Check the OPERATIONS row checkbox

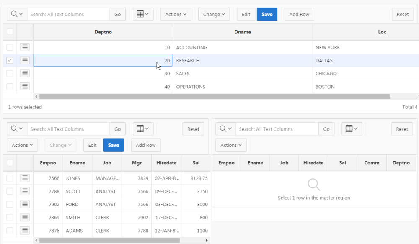click(10, 87)
